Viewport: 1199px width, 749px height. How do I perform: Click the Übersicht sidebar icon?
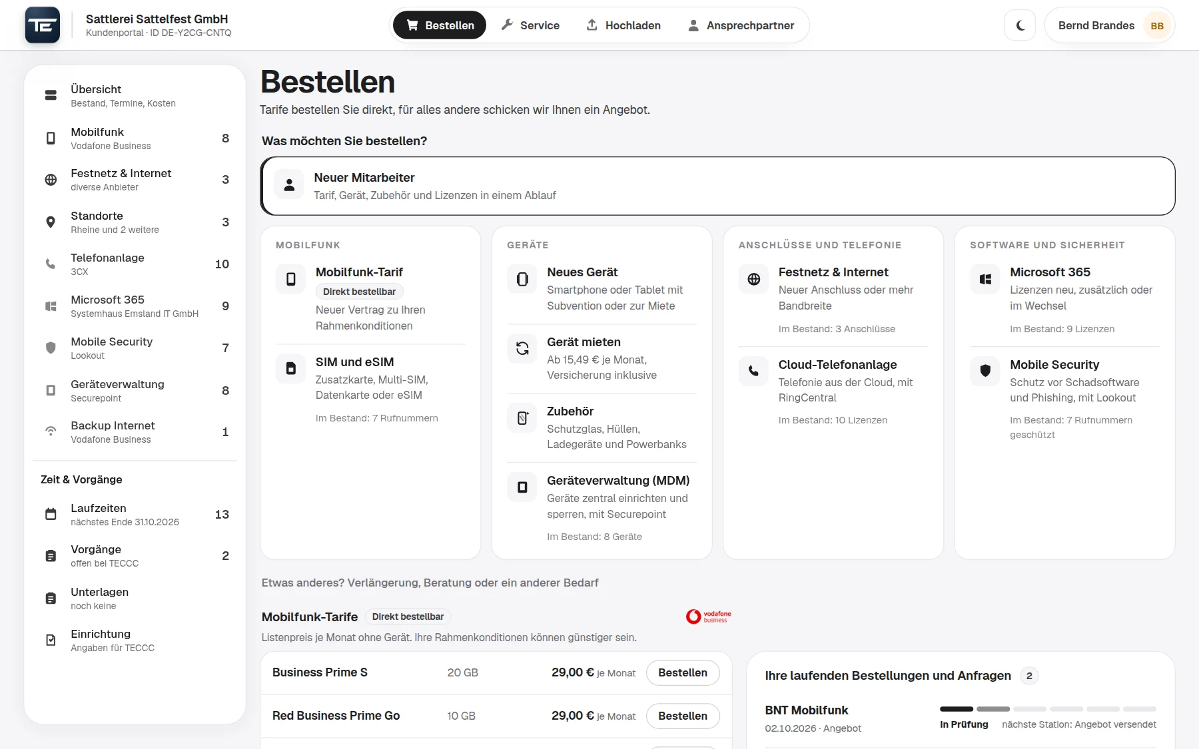click(x=51, y=95)
